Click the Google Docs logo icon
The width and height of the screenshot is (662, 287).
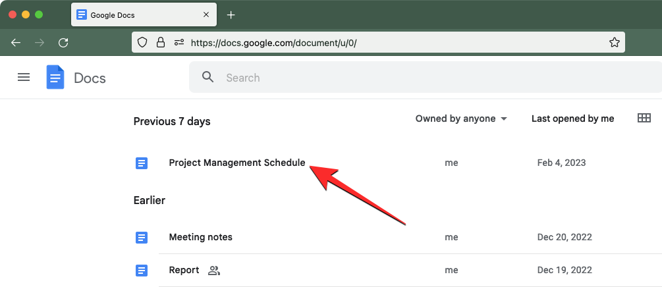pos(55,78)
